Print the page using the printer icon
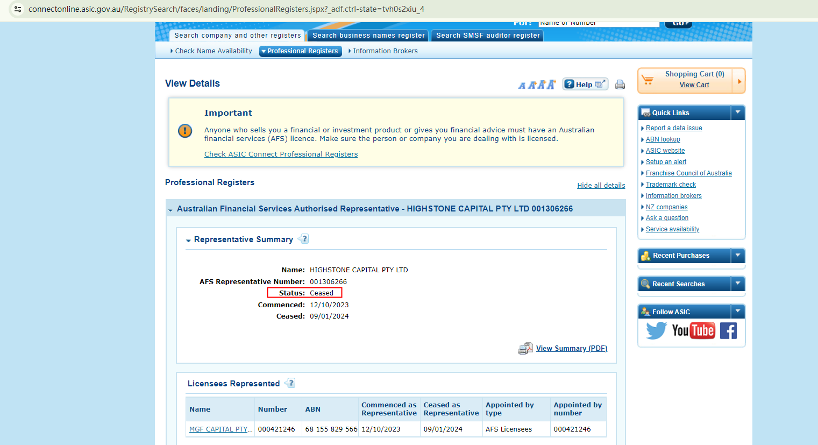The width and height of the screenshot is (818, 445). pos(620,84)
